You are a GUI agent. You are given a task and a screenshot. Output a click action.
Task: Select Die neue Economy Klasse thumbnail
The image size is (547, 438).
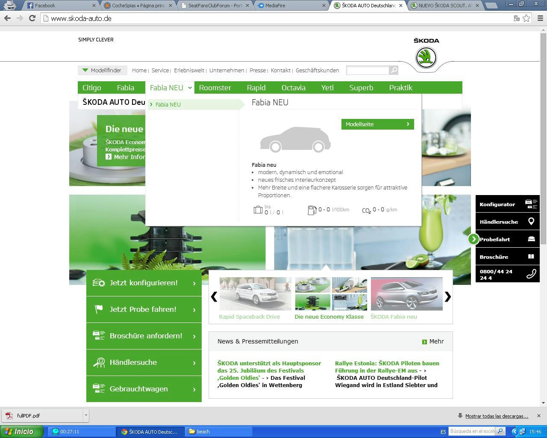(331, 294)
